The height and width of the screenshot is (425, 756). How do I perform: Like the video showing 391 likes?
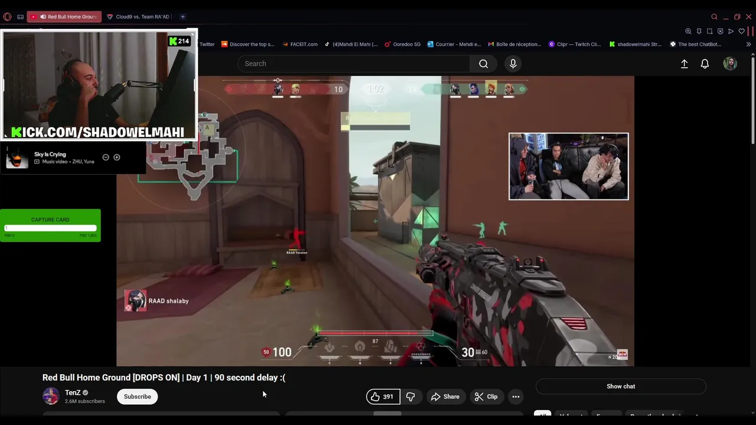(x=383, y=397)
